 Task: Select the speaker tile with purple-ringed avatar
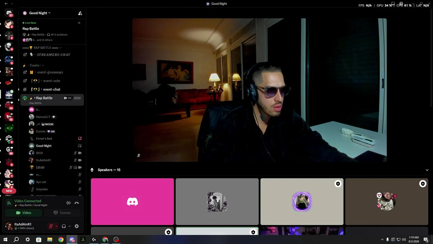(302, 202)
